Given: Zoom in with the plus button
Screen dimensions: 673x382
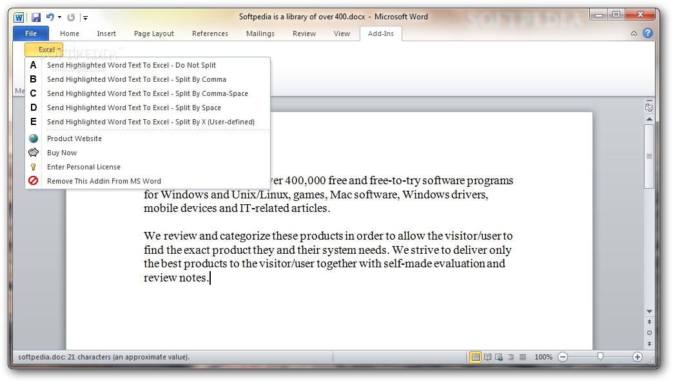Looking at the screenshot, I should (x=638, y=357).
